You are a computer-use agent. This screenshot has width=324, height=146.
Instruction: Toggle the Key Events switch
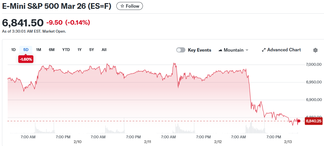[181, 50]
